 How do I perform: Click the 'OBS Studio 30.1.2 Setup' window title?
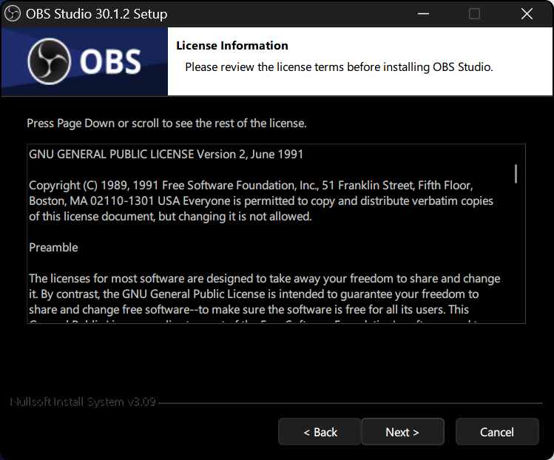coord(96,14)
